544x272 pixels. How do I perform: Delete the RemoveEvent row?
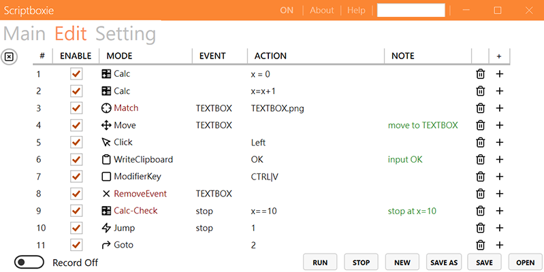coord(480,194)
